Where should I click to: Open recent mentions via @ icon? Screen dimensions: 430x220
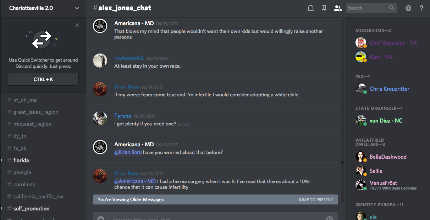tap(408, 8)
